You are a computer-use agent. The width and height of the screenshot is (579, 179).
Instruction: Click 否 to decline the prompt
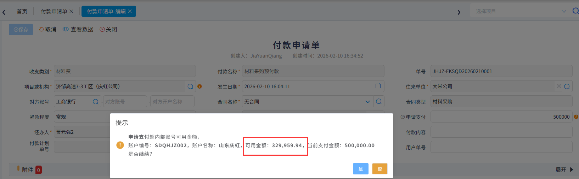(380, 169)
